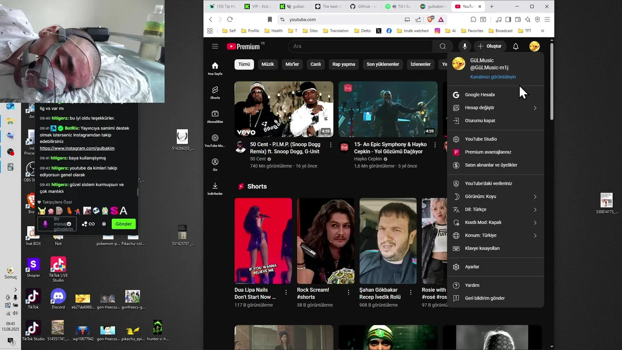The image size is (622, 350).
Task: Open Premium avantajlarınız menu entry
Action: pos(495,152)
